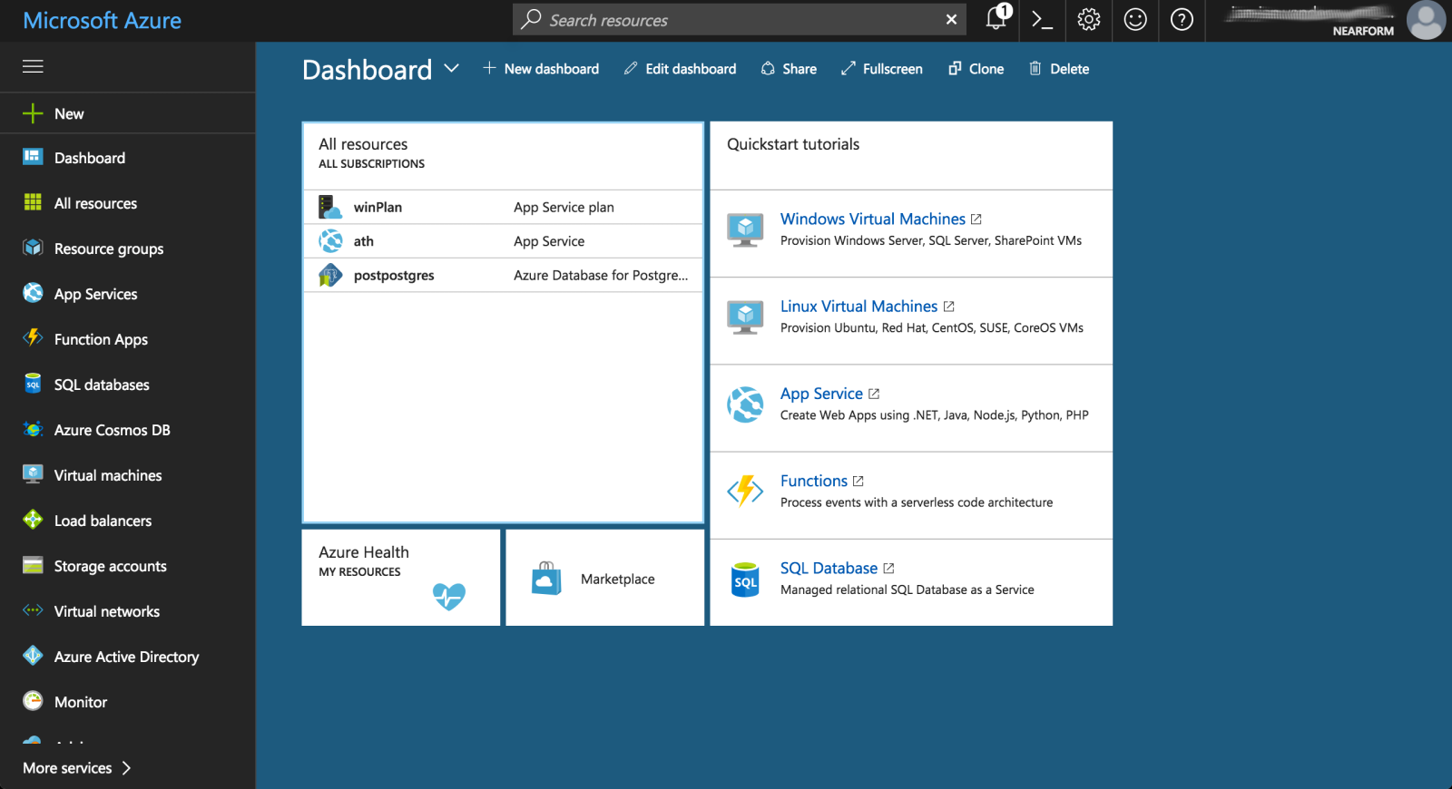The image size is (1452, 789).
Task: Click Edit dashboard button
Action: pyautogui.click(x=680, y=69)
